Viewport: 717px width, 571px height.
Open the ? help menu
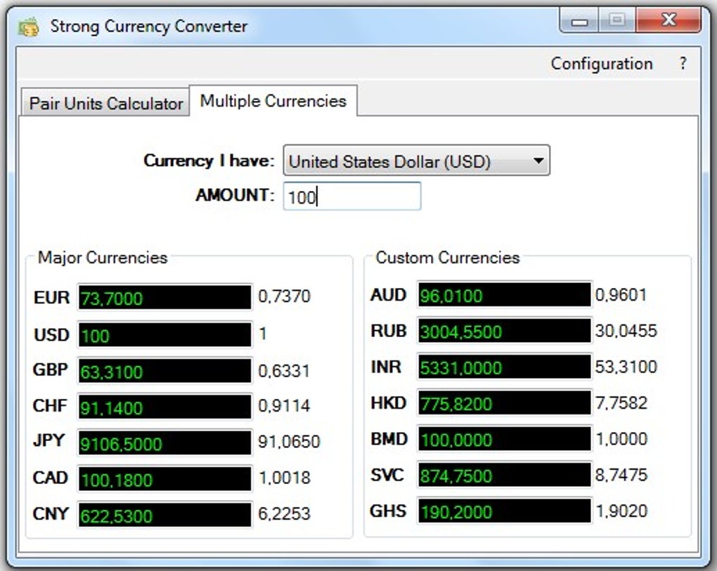click(683, 63)
